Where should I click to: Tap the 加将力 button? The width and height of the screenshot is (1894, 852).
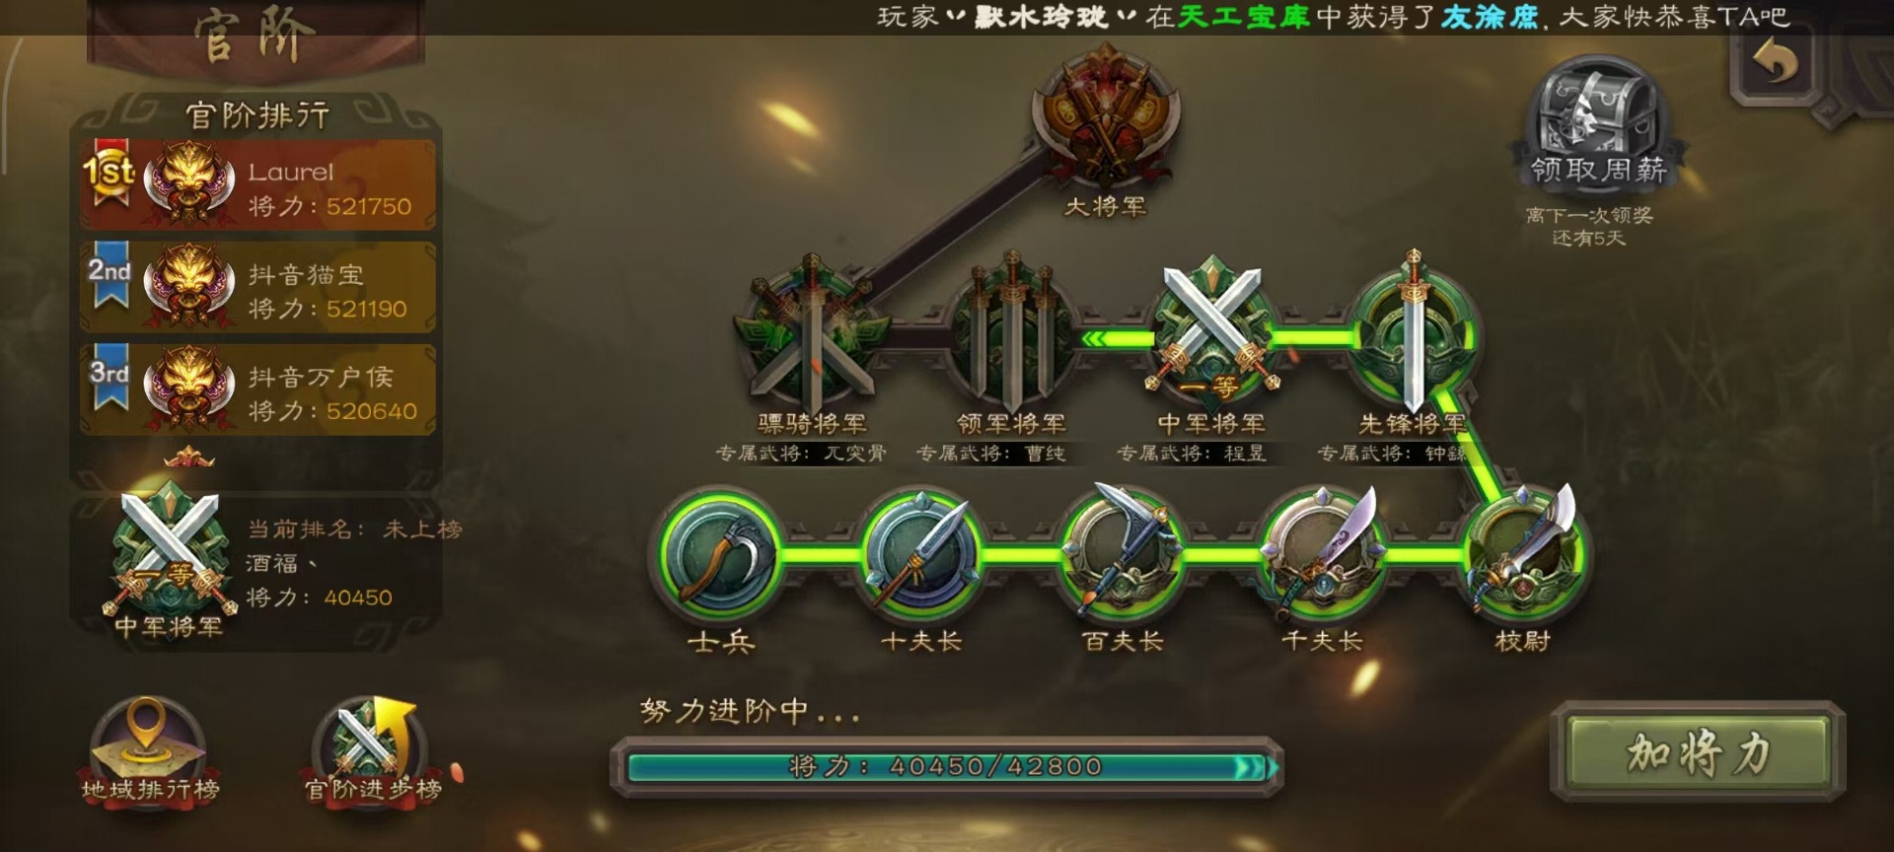1699,752
